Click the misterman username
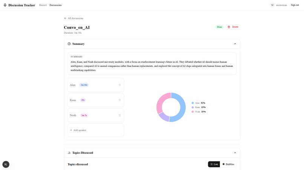The height and width of the screenshot is (170, 304). [x=281, y=5]
